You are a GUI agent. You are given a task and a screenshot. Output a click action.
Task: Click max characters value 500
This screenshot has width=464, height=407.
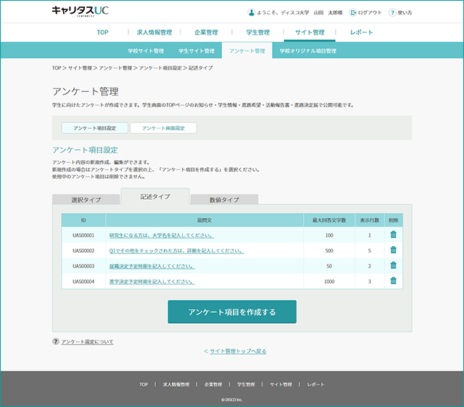point(329,251)
